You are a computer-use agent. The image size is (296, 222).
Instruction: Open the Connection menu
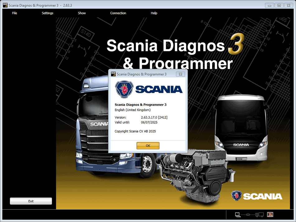point(118,13)
